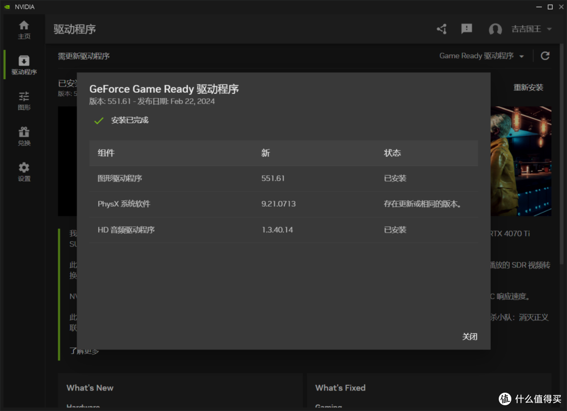Refresh driver check with reload icon
567x411 pixels.
[x=545, y=56]
